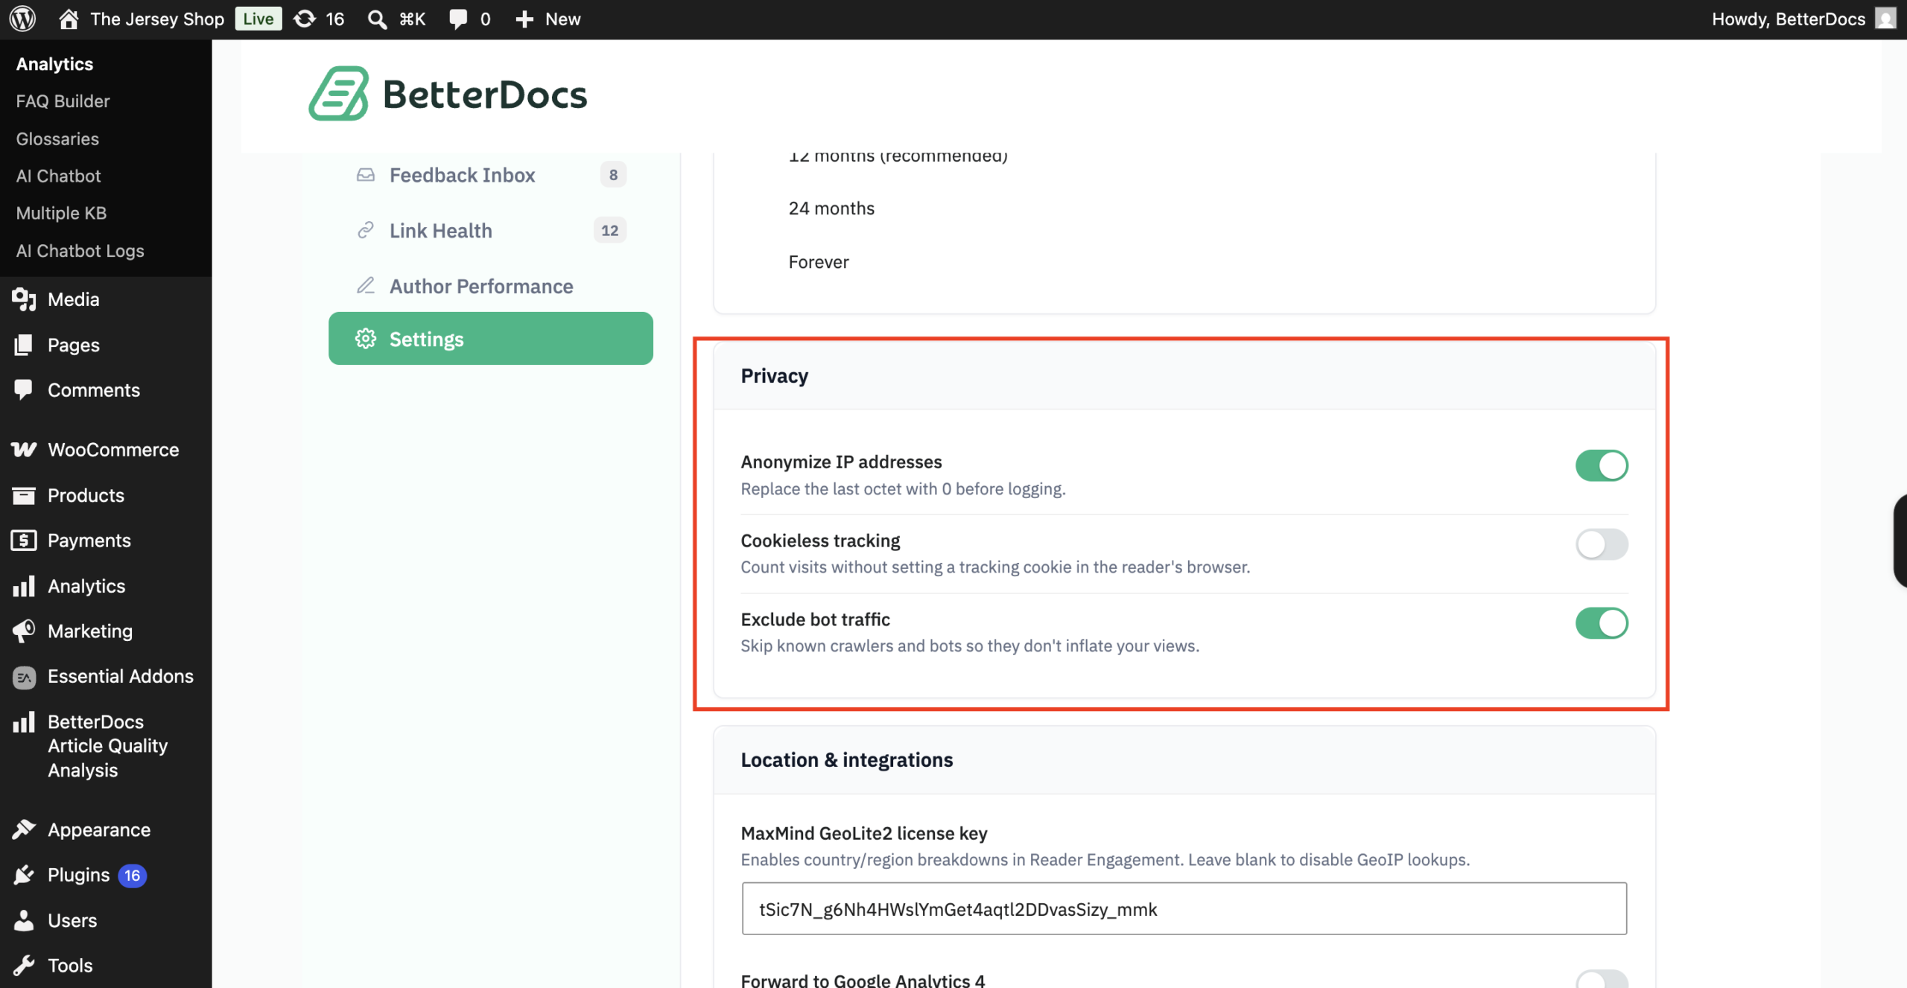Screen dimensions: 1907x988
Task: Select the Settings tab
Action: point(491,339)
